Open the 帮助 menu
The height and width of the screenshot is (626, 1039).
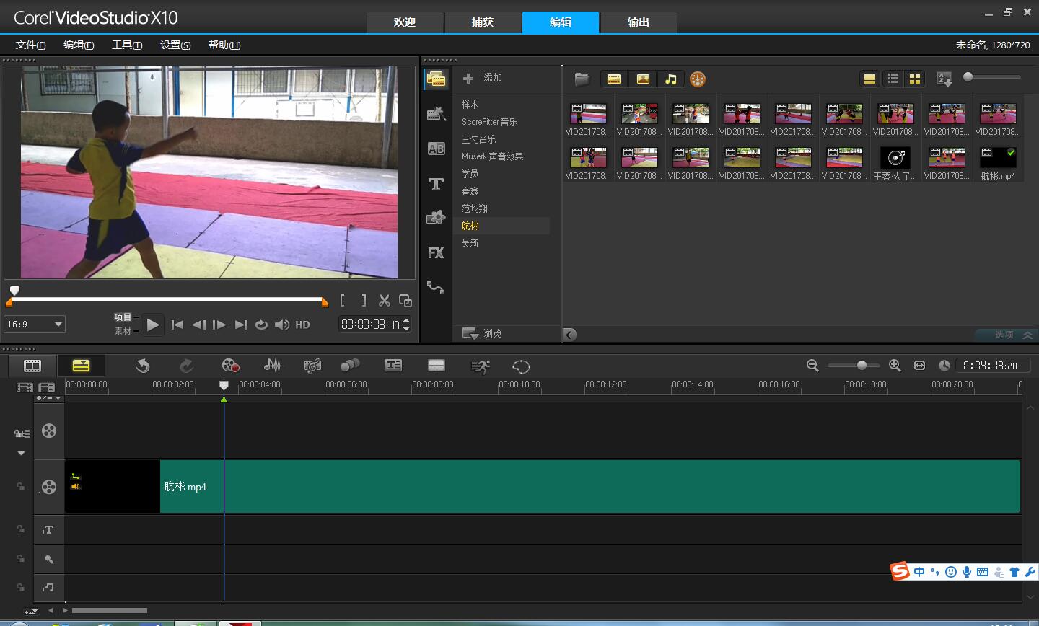[x=224, y=45]
